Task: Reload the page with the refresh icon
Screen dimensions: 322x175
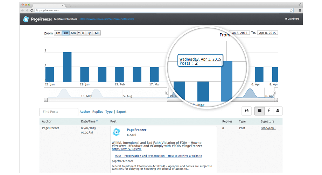Action: (31, 10)
